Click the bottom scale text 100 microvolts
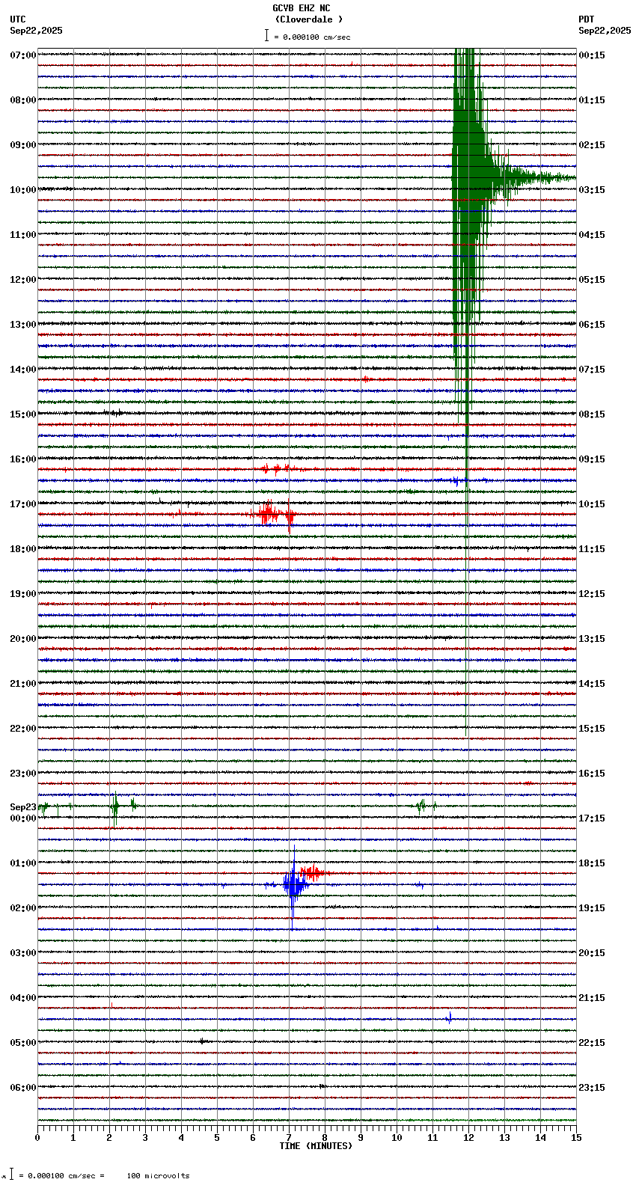The height and width of the screenshot is (1185, 636). tap(158, 1175)
